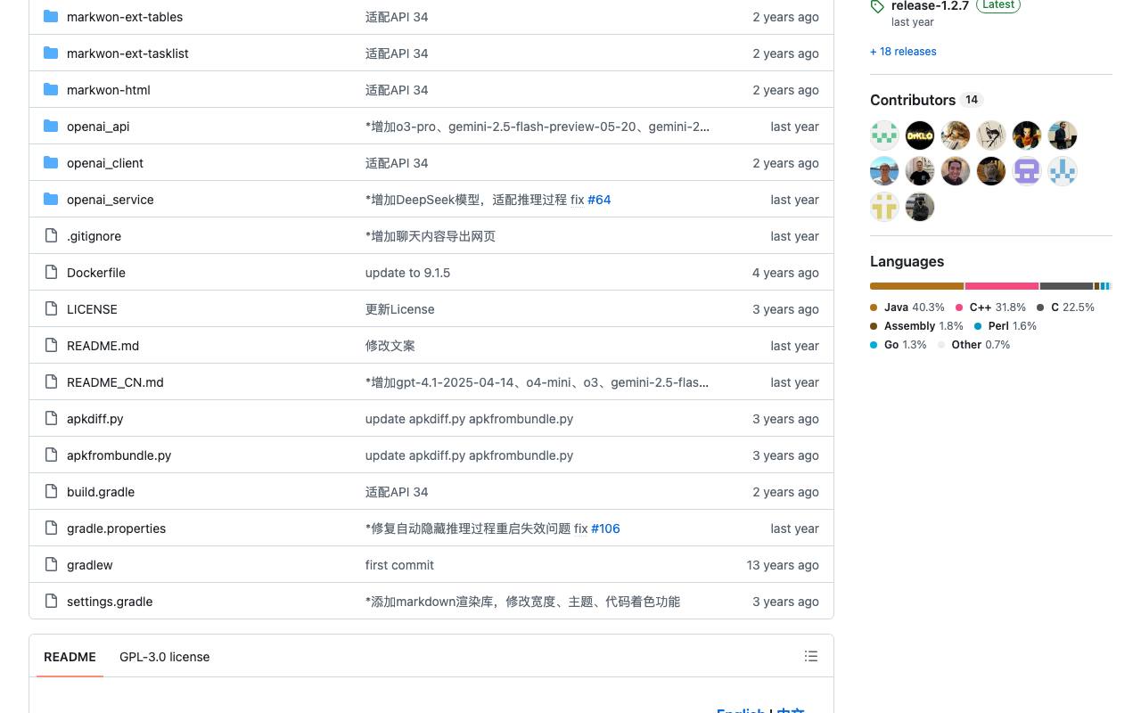Open the markwon-ext-tasklist folder
Image resolution: width=1141 pixels, height=713 pixels.
click(x=127, y=53)
